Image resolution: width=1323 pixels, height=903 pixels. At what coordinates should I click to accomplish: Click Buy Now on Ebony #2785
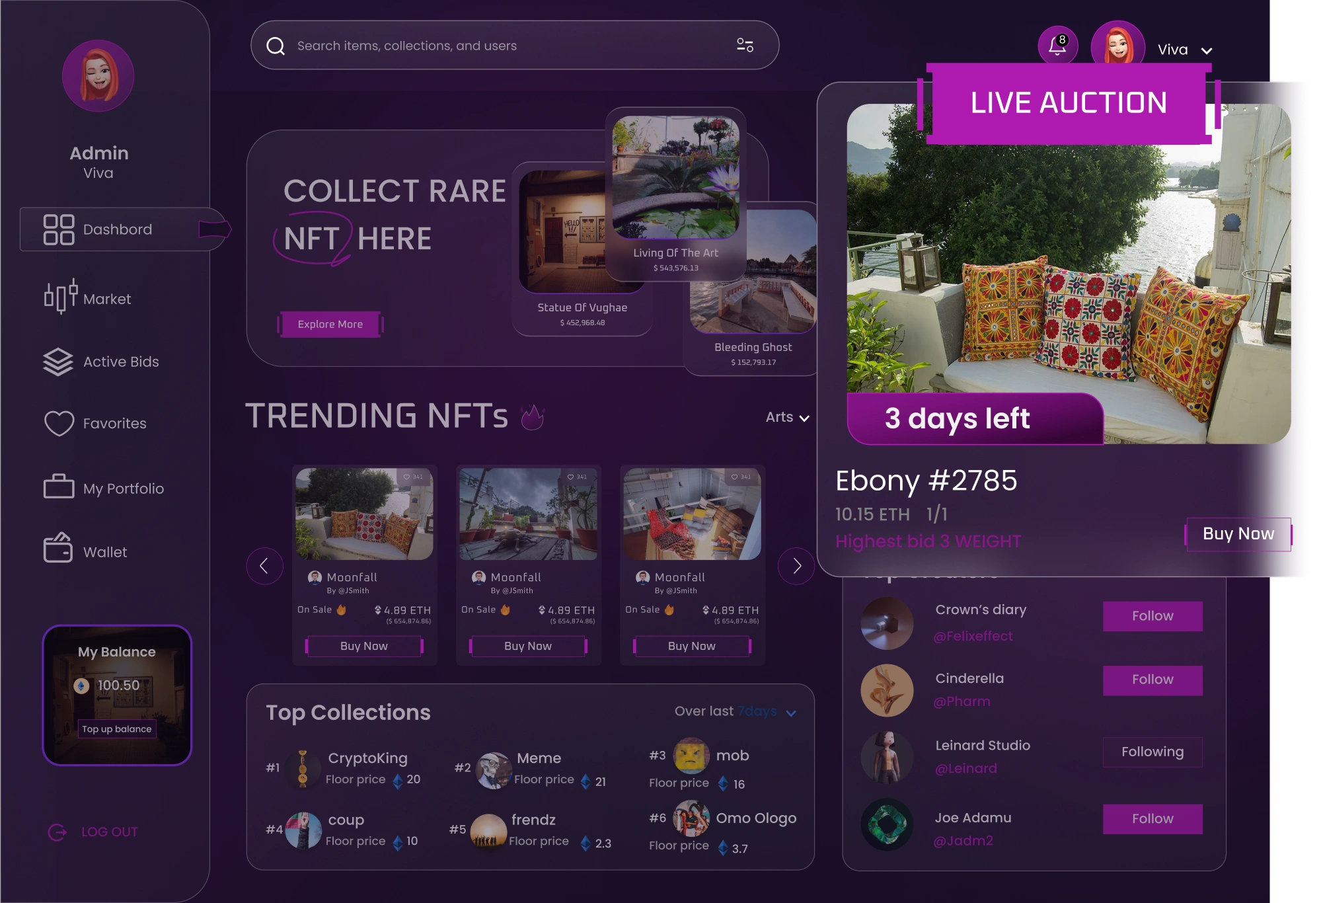pyautogui.click(x=1238, y=534)
